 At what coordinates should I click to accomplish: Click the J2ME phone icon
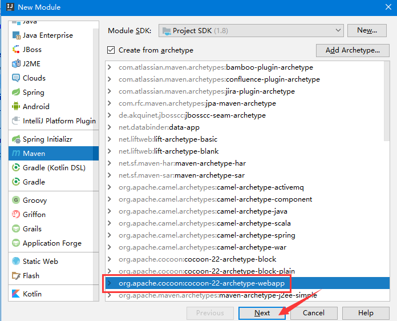[16, 63]
